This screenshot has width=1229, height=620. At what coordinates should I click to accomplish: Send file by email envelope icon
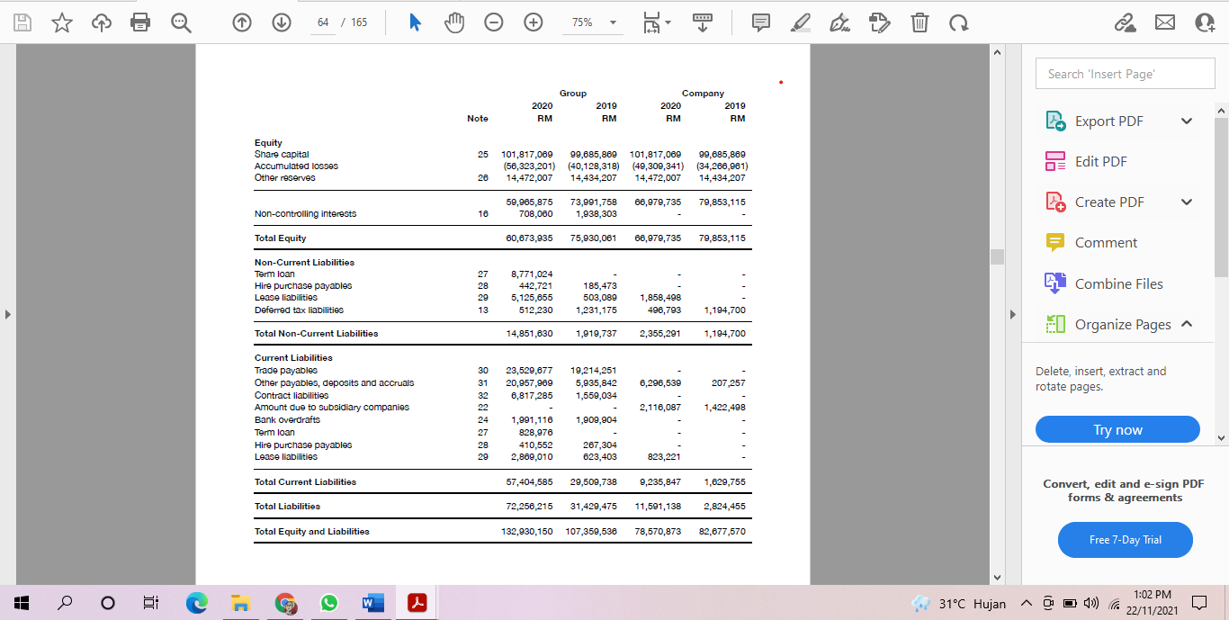tap(1165, 22)
